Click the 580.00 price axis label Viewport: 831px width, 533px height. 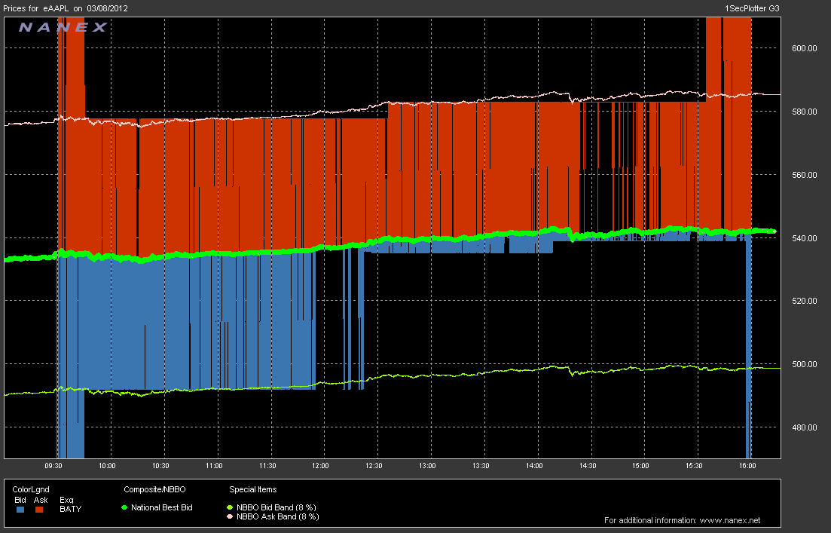pyautogui.click(x=804, y=112)
